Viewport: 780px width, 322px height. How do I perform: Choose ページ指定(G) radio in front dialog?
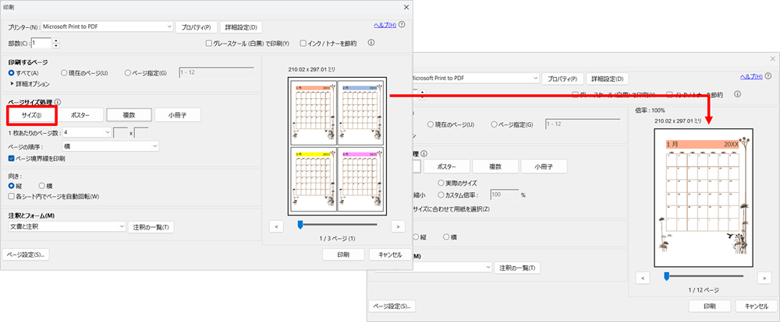[128, 73]
